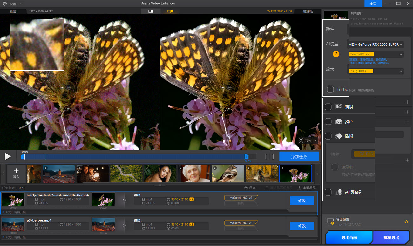
Task: Click the blue timeline track bar
Action: click(x=135, y=157)
